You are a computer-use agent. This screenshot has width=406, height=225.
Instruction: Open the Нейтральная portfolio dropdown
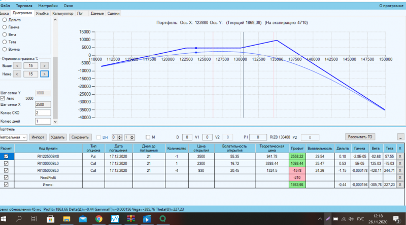click(13, 137)
